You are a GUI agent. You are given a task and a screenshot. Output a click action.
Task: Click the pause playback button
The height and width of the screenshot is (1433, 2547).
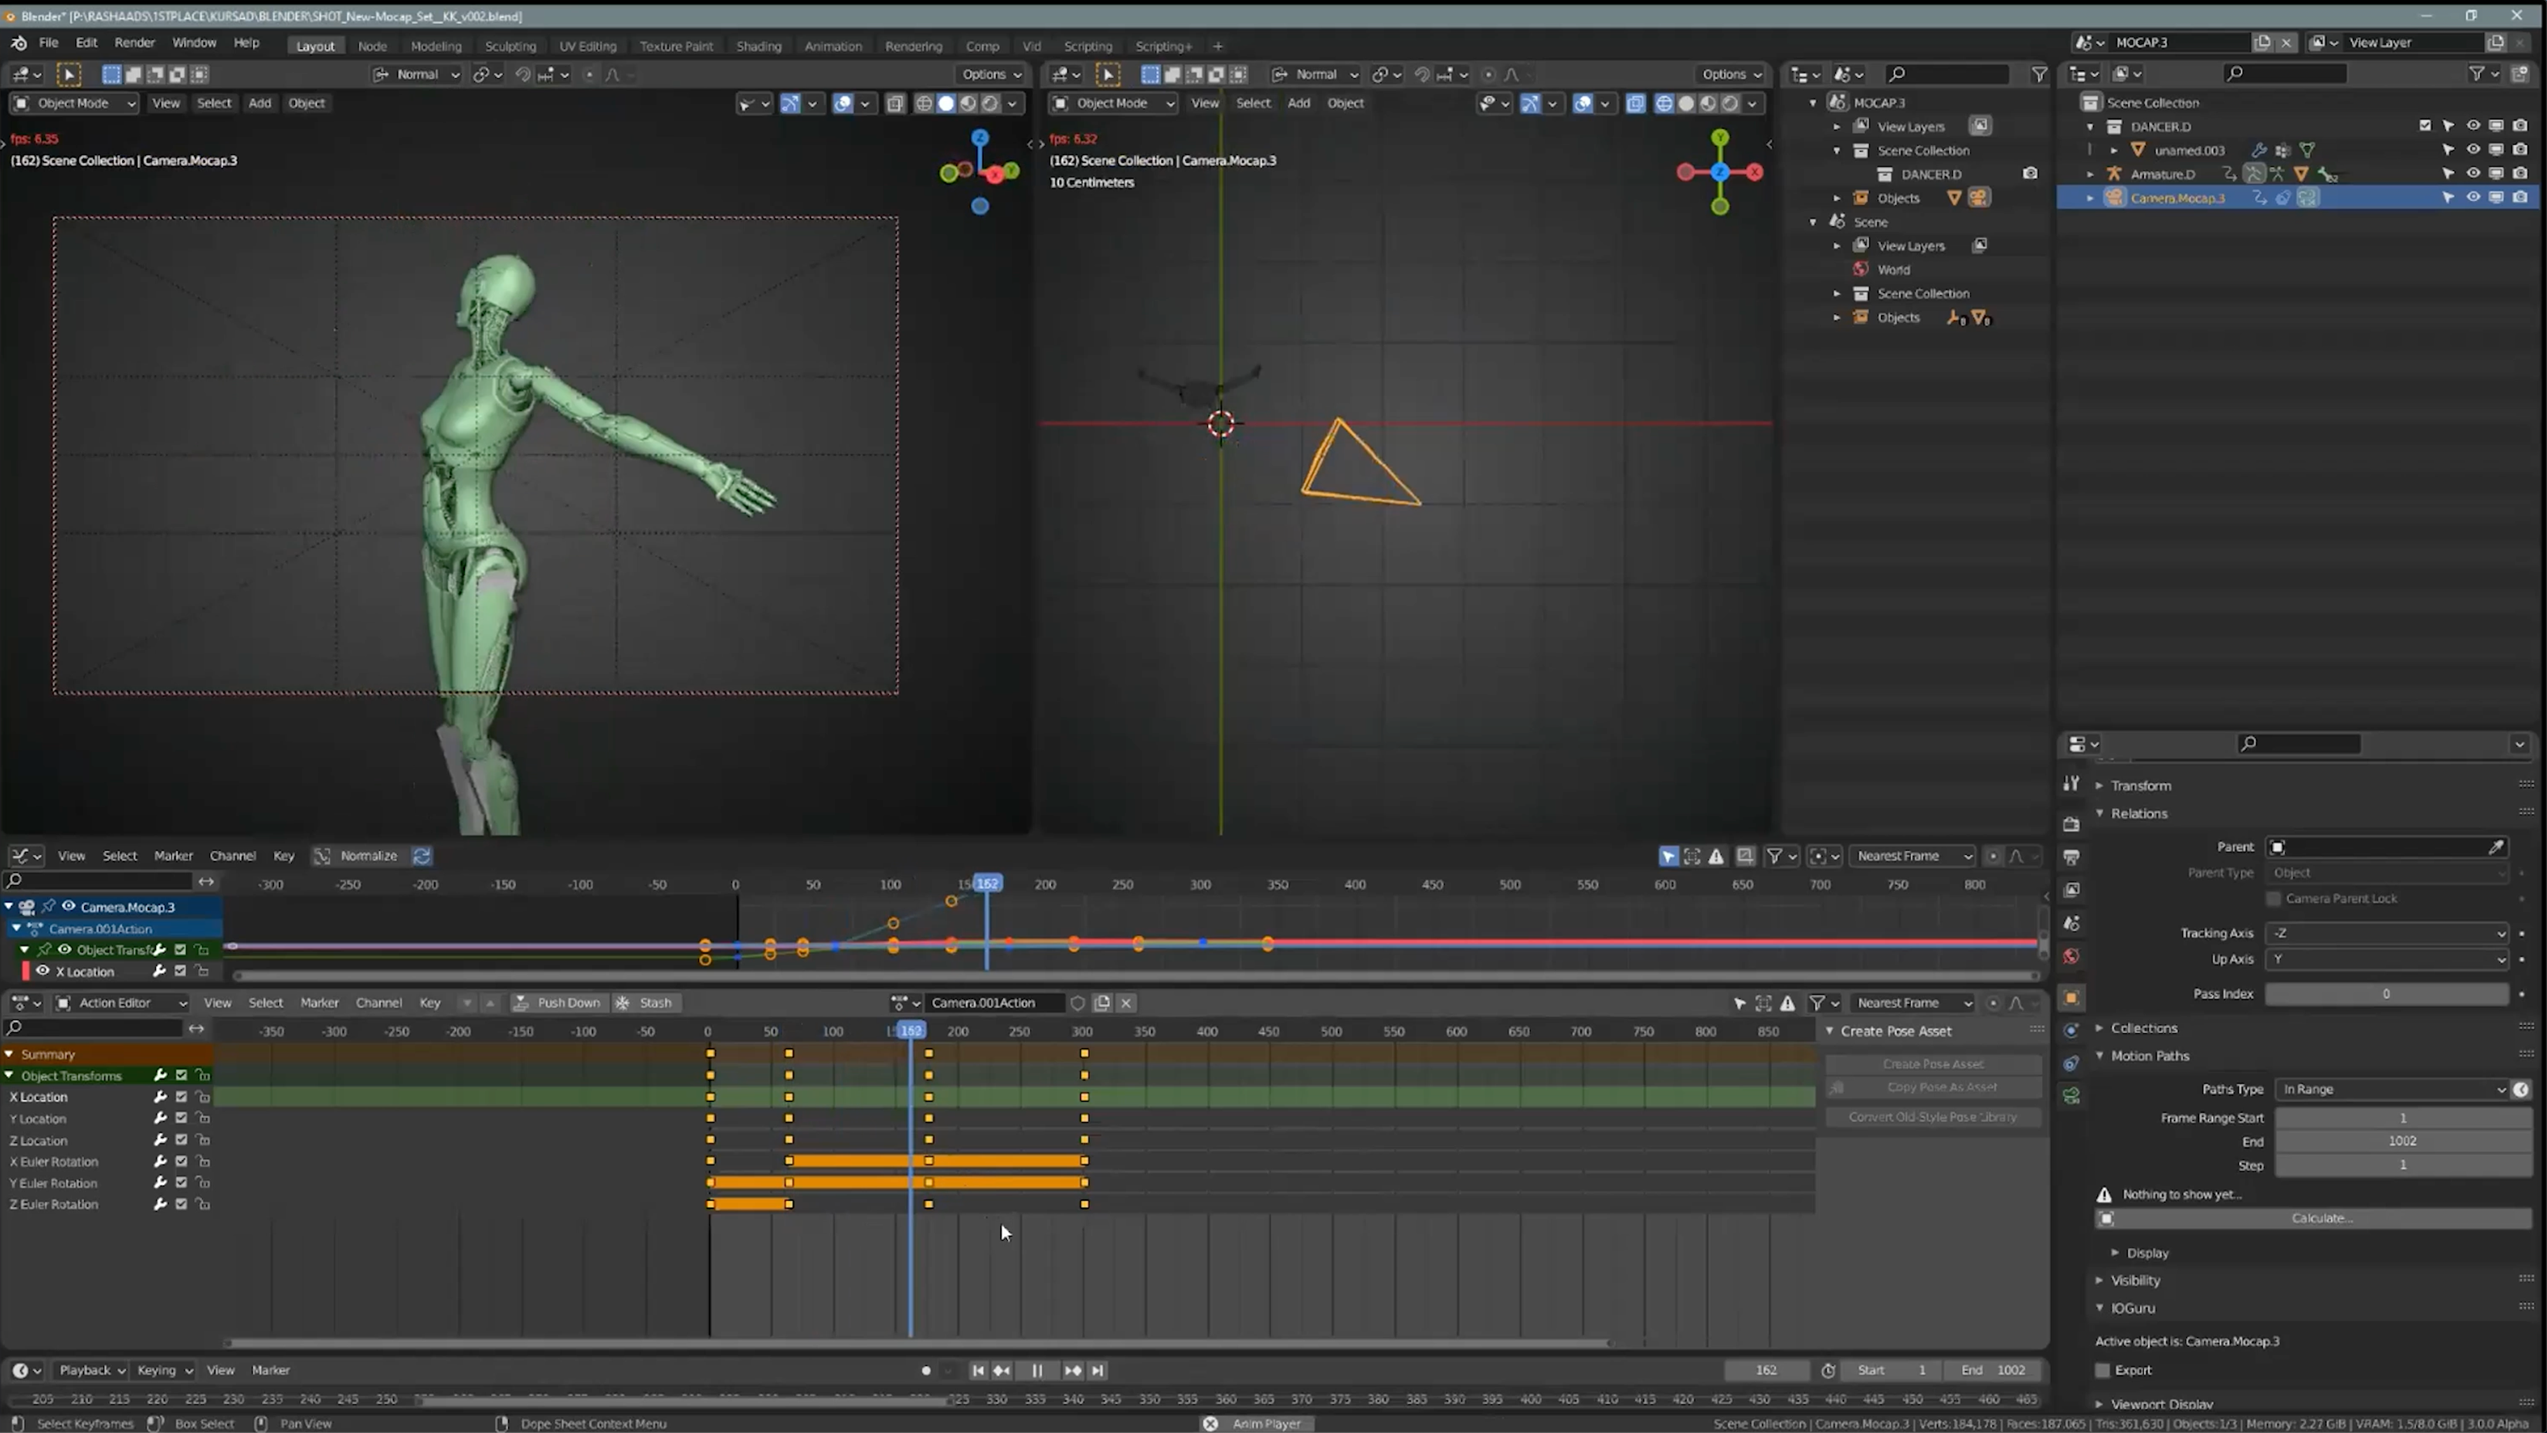[1036, 1371]
